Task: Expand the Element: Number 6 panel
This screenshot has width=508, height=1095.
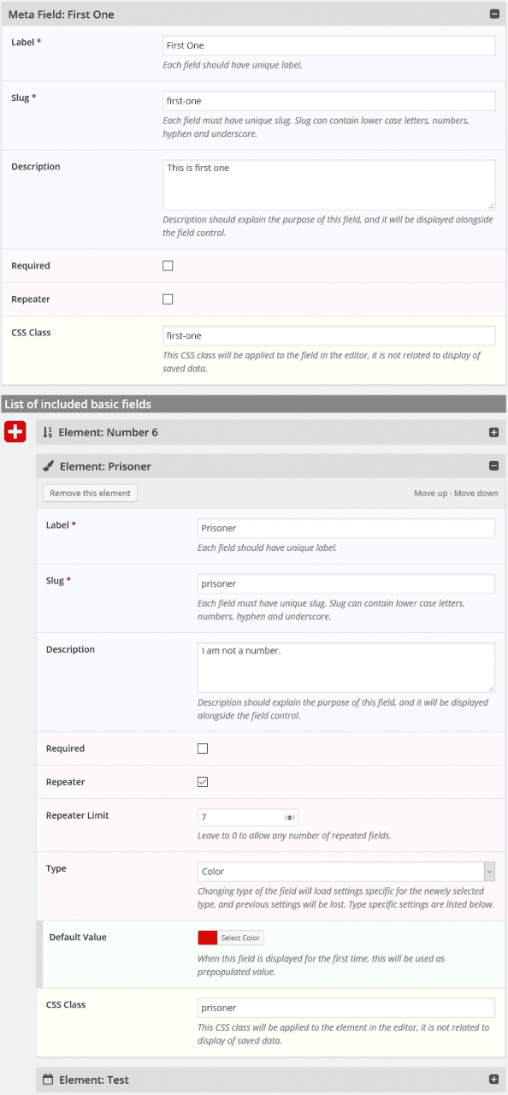Action: point(493,433)
